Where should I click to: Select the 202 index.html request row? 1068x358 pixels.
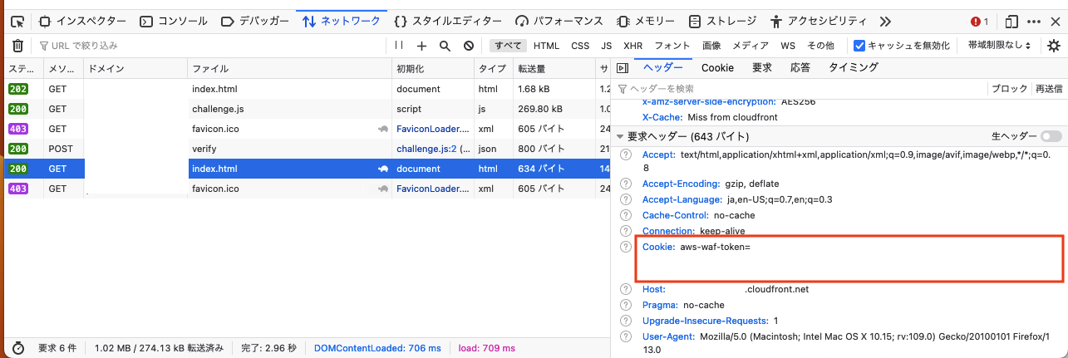coord(306,88)
